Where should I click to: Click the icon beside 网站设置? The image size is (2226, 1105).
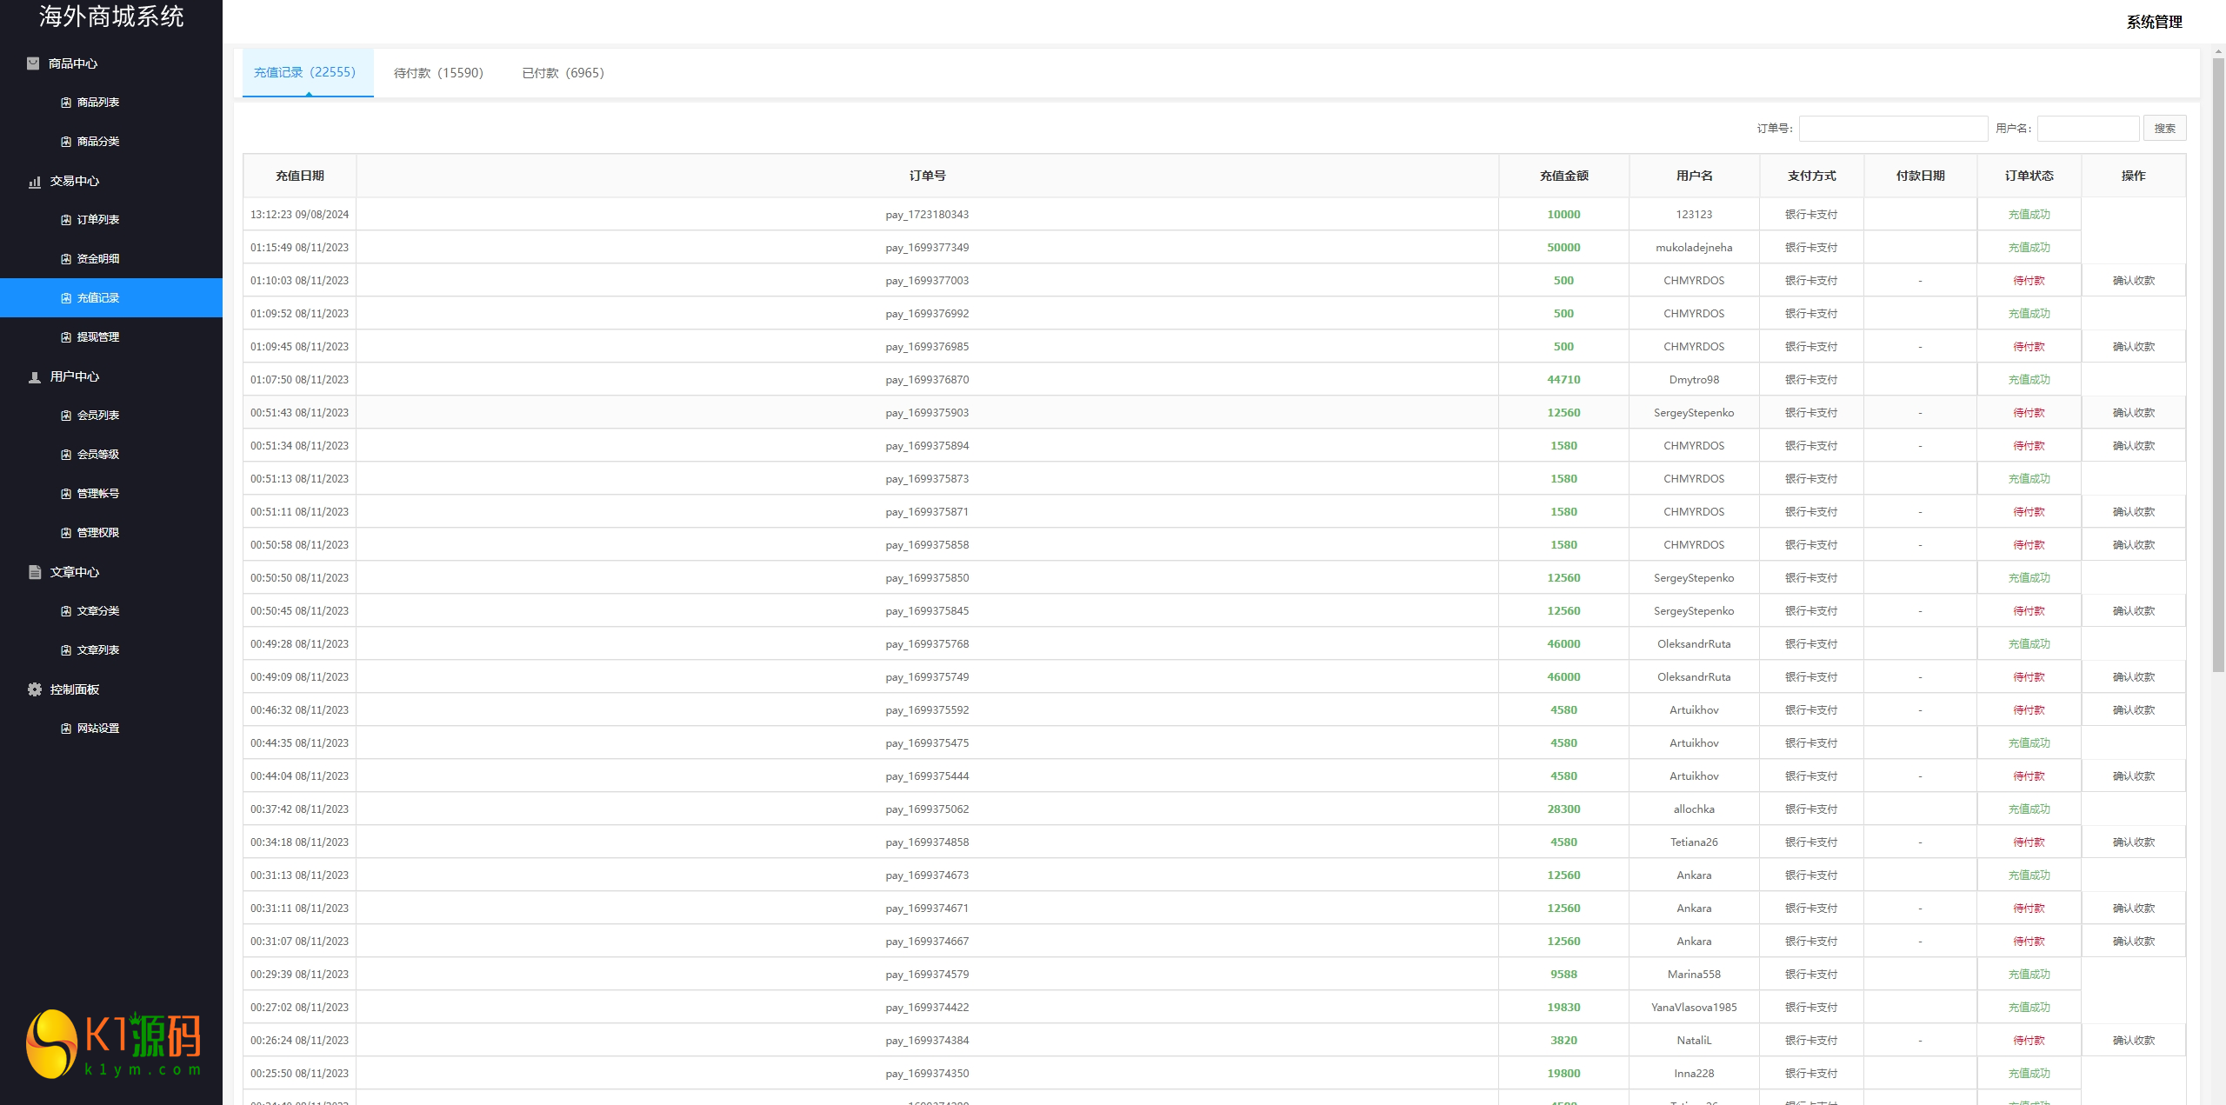tap(66, 729)
